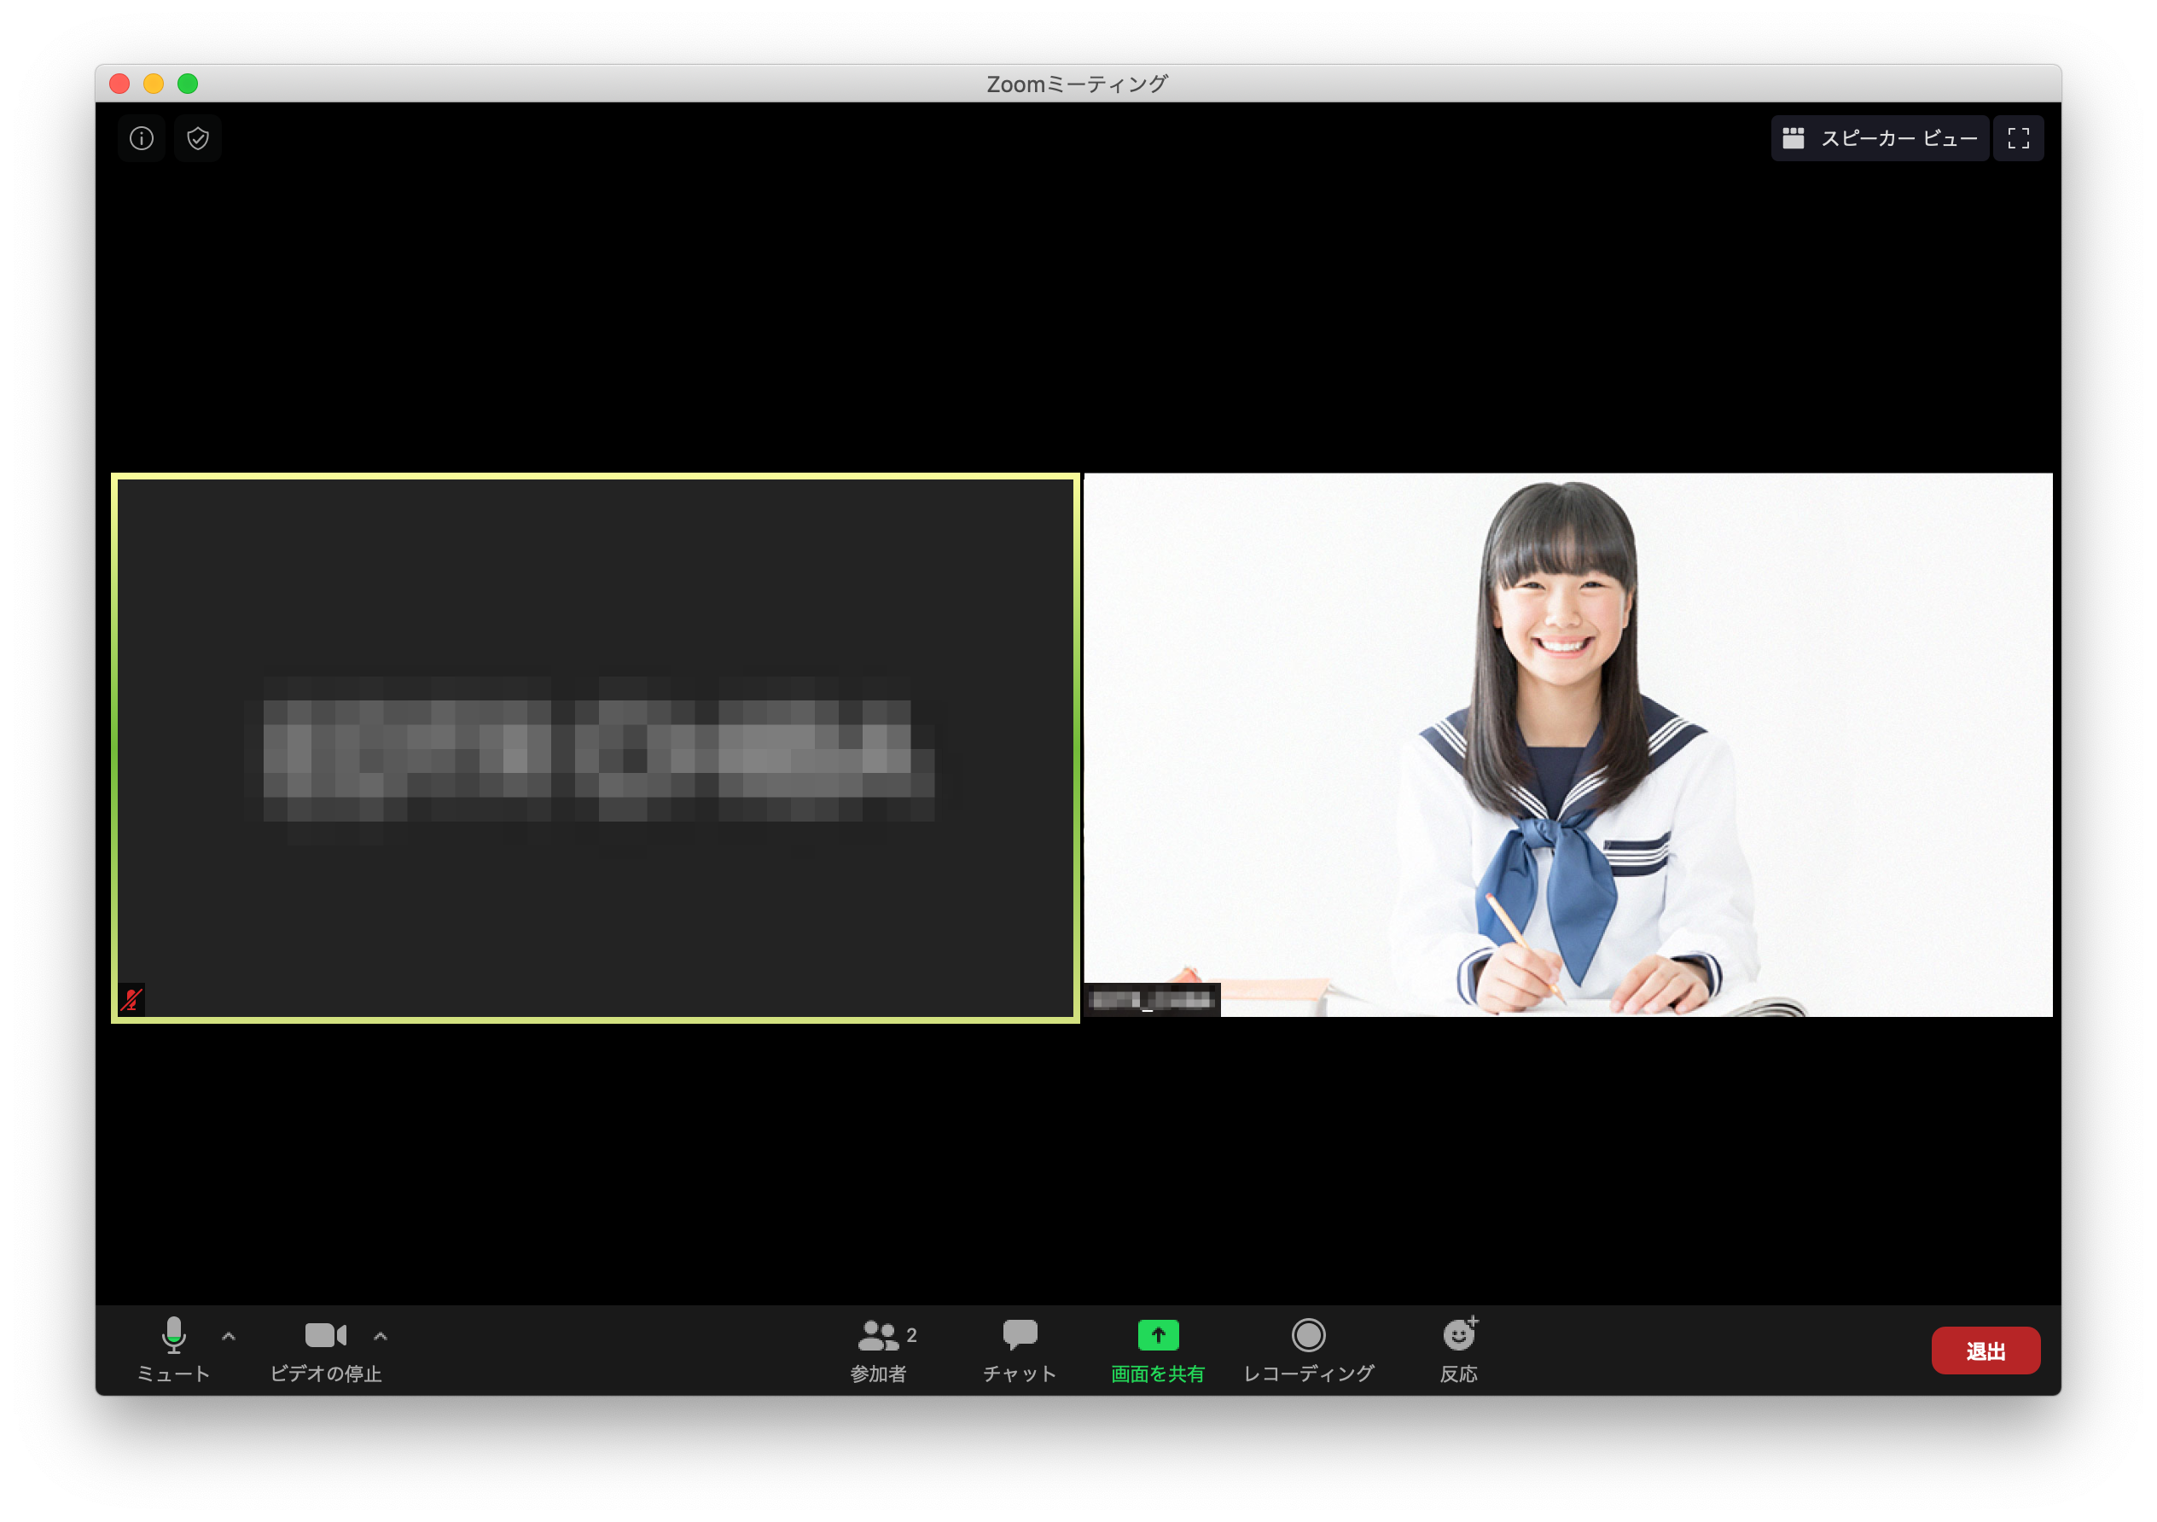2157x1522 pixels.
Task: Leave the meeting with 退出 button
Action: pyautogui.click(x=1985, y=1350)
